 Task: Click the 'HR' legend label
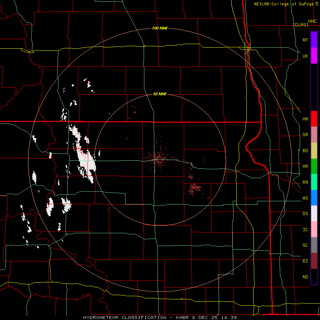305,166
